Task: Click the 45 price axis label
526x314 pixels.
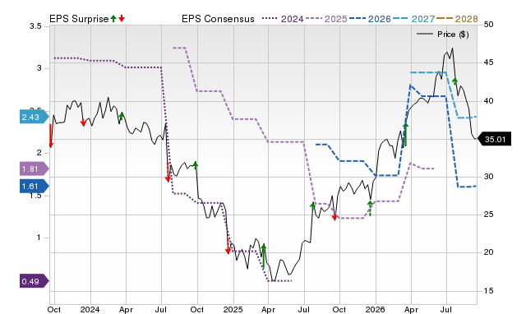Action: tap(489, 62)
